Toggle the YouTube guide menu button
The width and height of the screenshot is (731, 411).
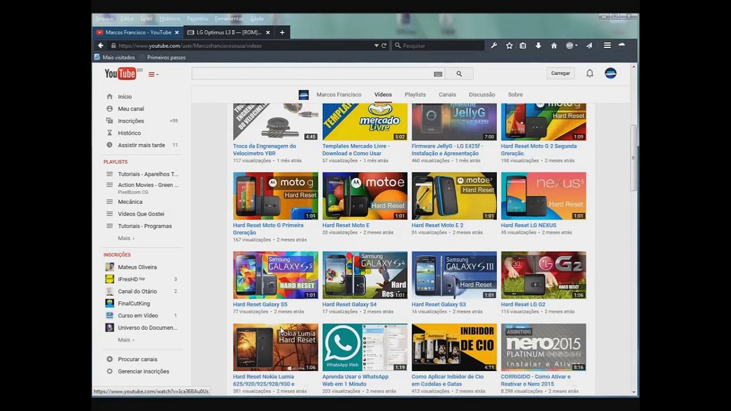point(153,74)
